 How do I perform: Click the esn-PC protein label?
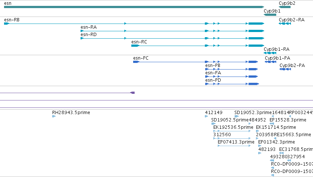[x=141, y=58]
